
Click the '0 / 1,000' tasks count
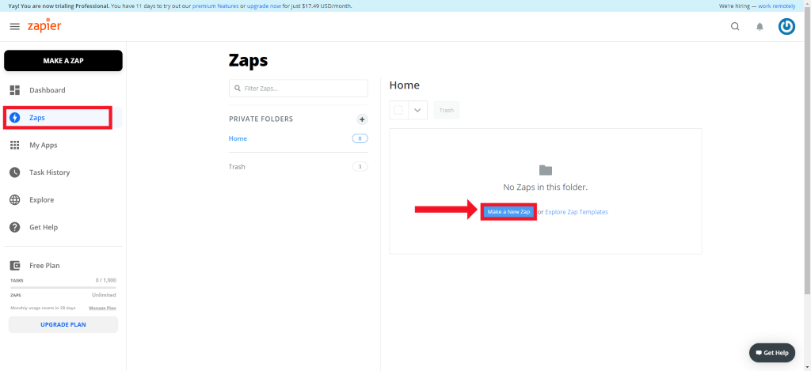(x=106, y=280)
